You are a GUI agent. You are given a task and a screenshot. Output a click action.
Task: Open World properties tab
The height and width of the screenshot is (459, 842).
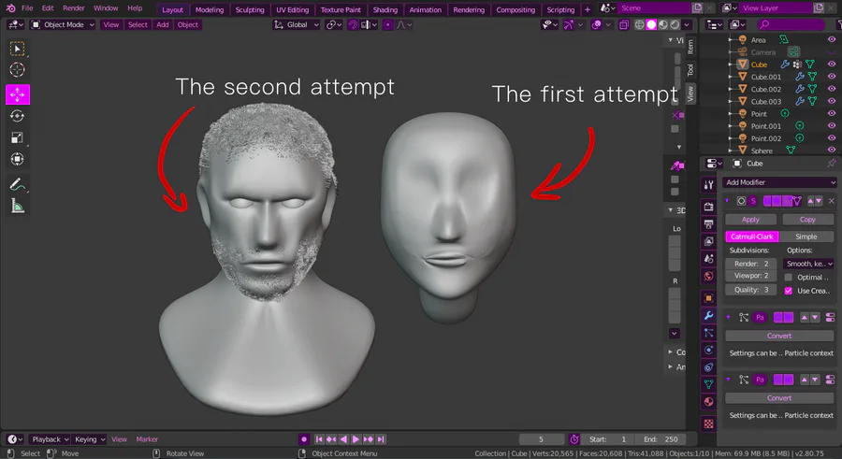709,277
